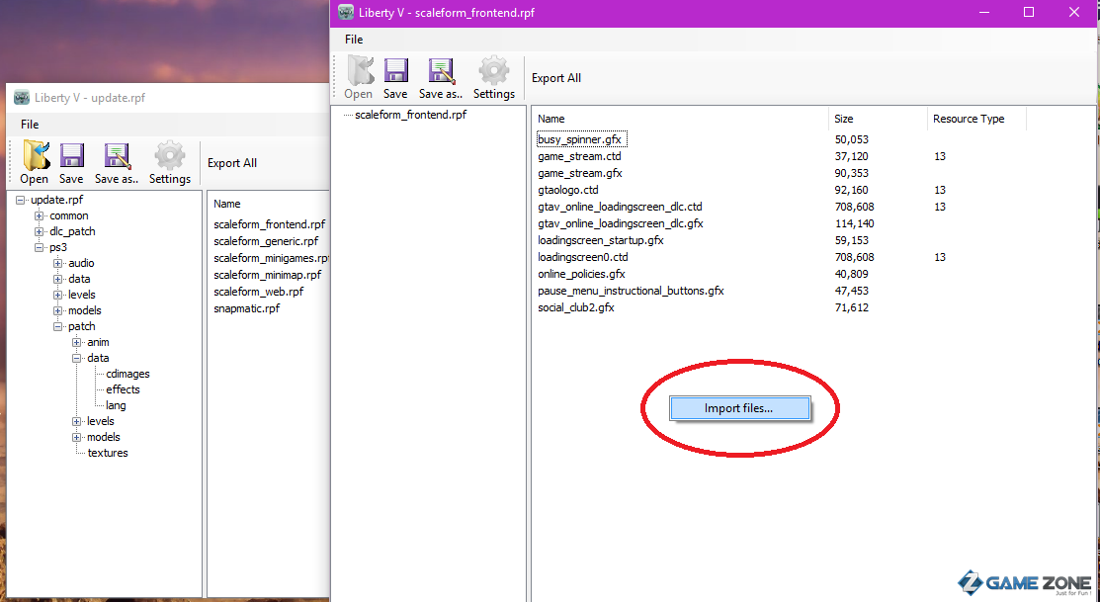Click Export All in the scaleform_frontend.rpf window
This screenshot has height=602, width=1100.
click(x=556, y=78)
